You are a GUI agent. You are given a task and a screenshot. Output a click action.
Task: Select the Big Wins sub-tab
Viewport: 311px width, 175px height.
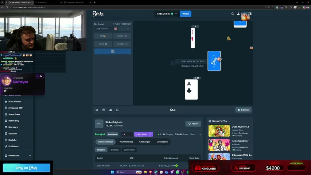coord(114,150)
